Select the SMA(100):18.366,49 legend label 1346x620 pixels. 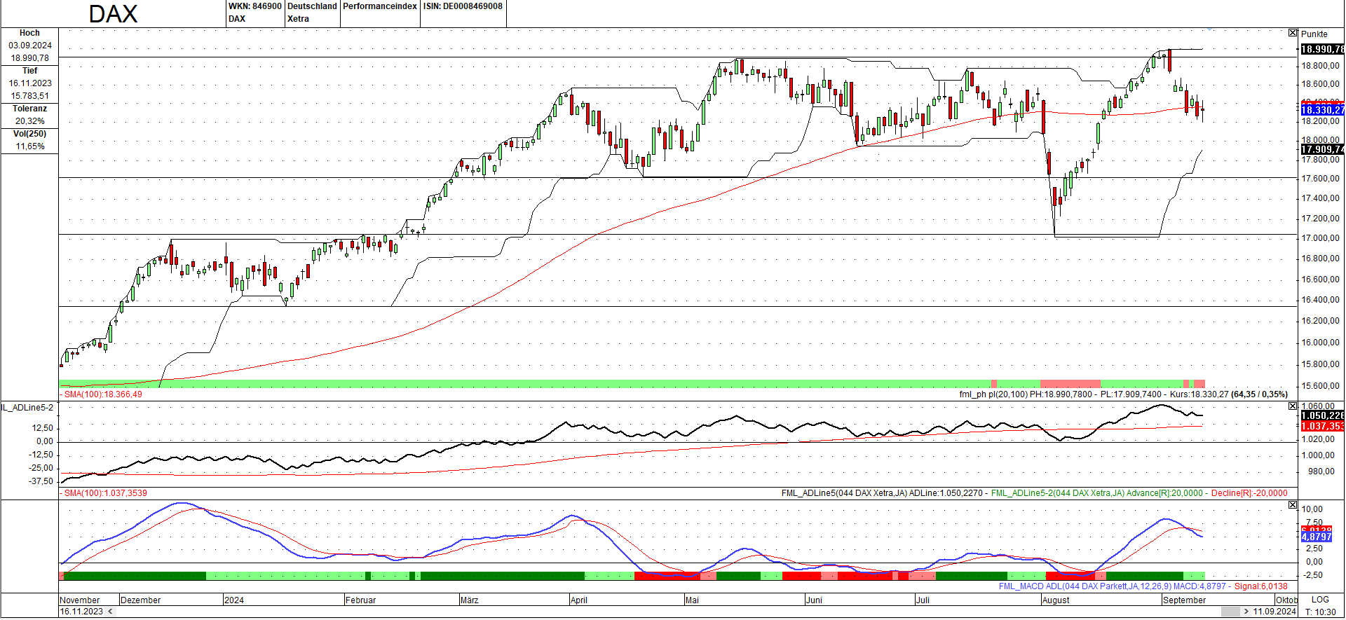[102, 394]
